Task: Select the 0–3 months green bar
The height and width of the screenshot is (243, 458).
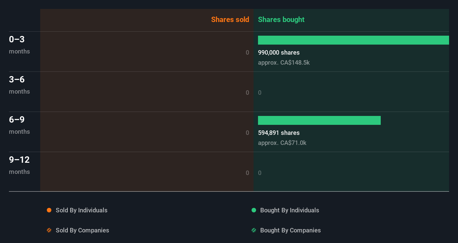Action: pyautogui.click(x=353, y=40)
